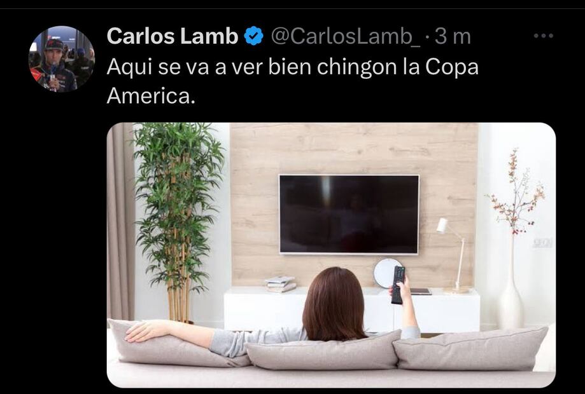Click the blue verified checkmark badge
Screen dimensions: 585x394
tap(254, 36)
